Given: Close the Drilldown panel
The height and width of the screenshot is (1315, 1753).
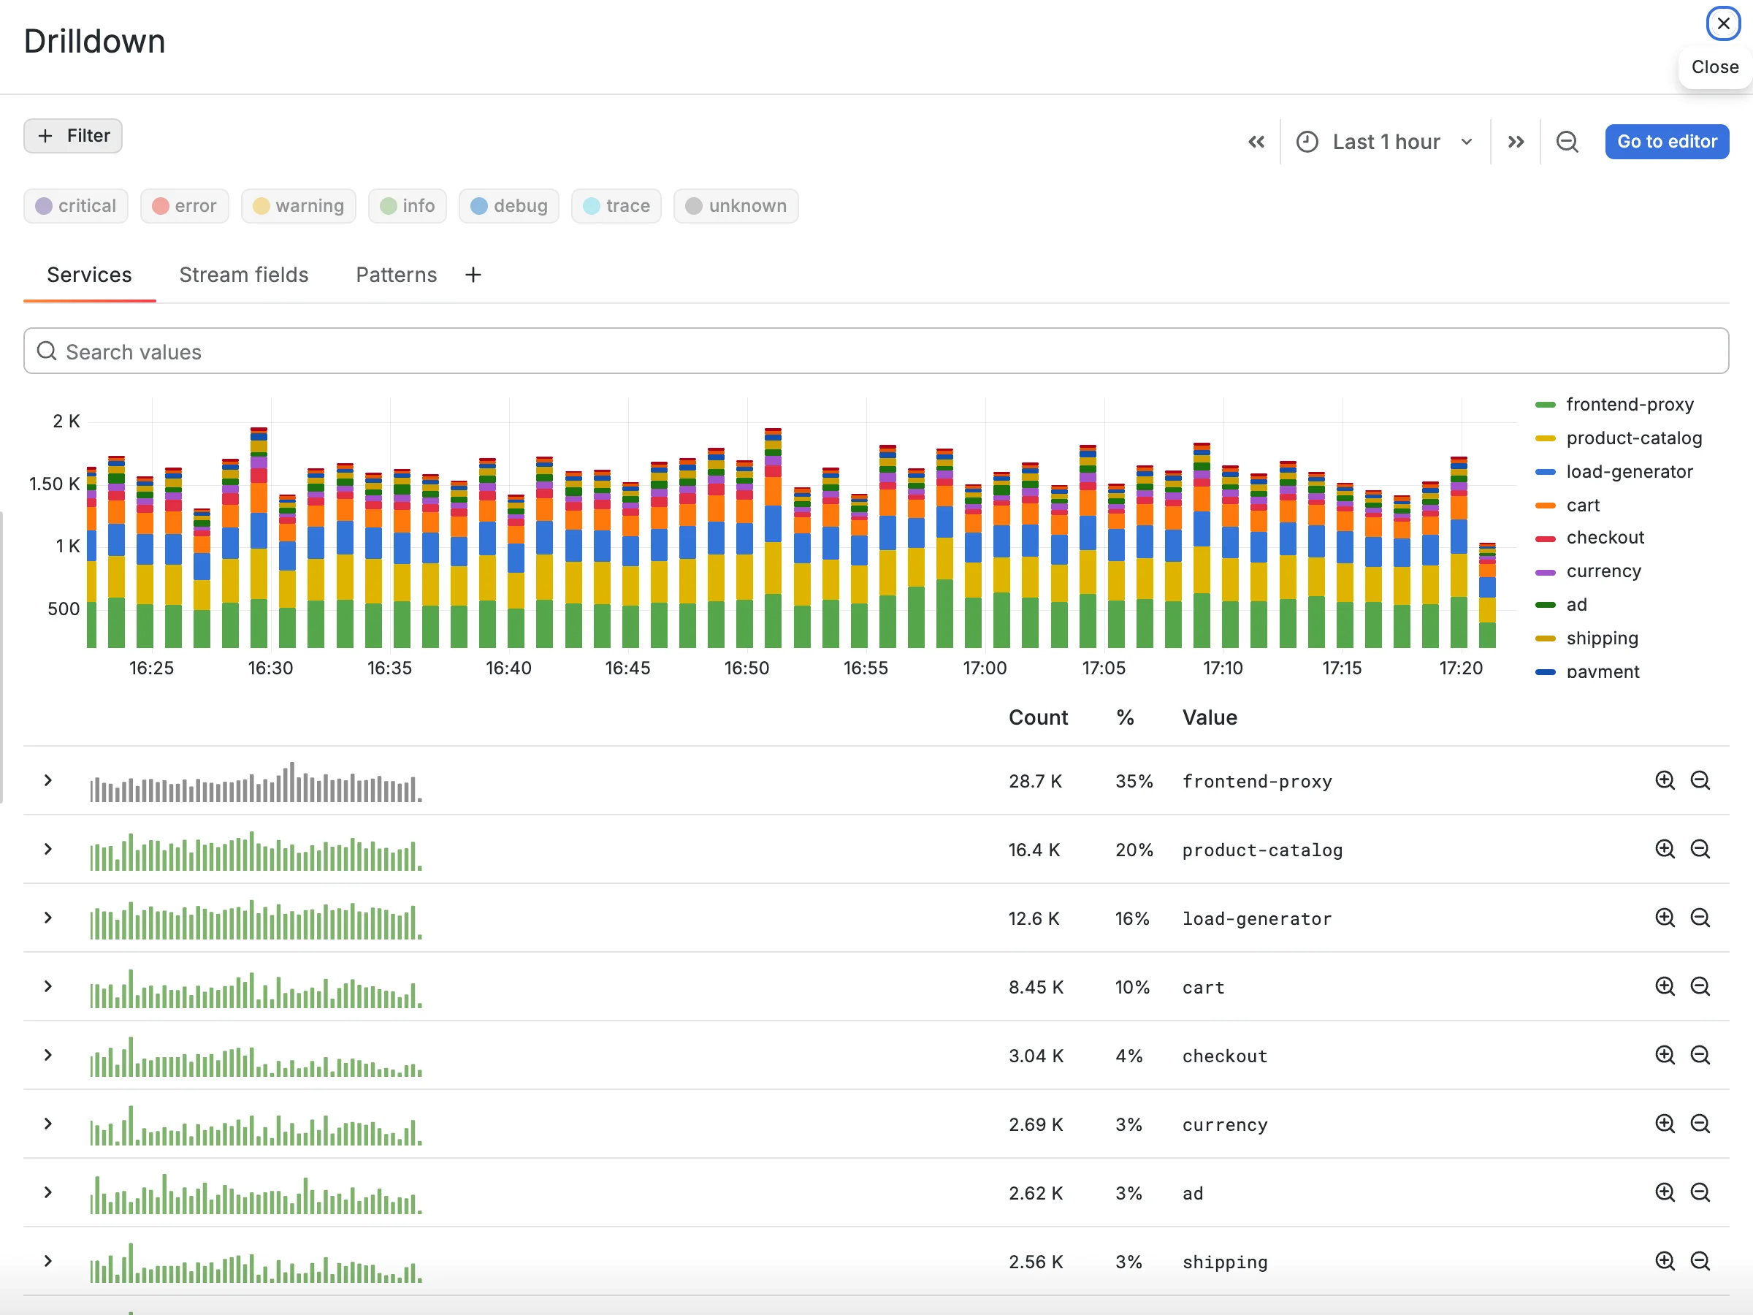Looking at the screenshot, I should tap(1723, 24).
